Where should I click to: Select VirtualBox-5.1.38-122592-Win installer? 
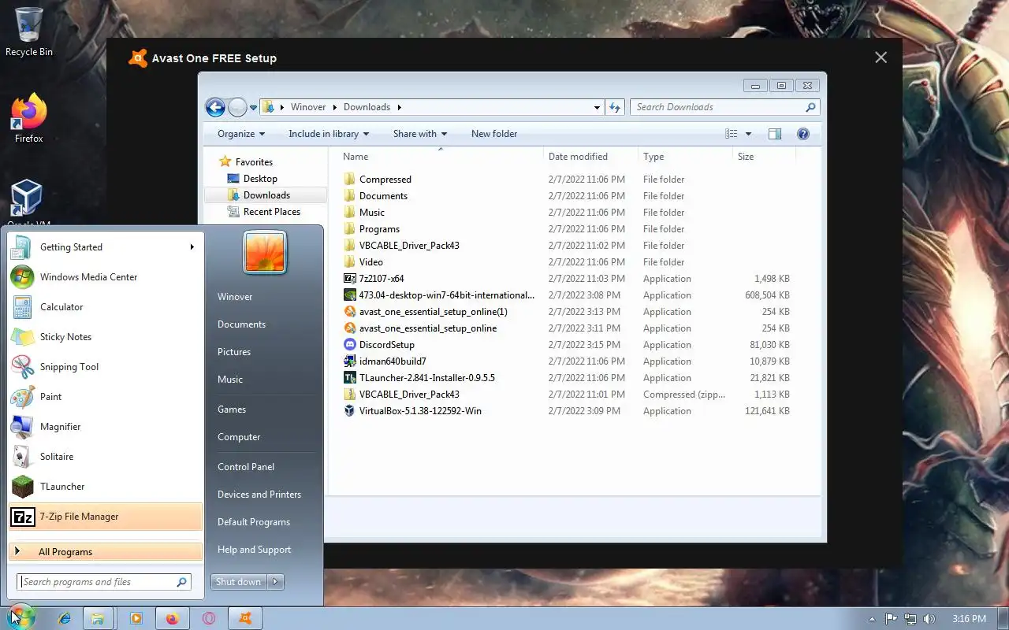420,411
